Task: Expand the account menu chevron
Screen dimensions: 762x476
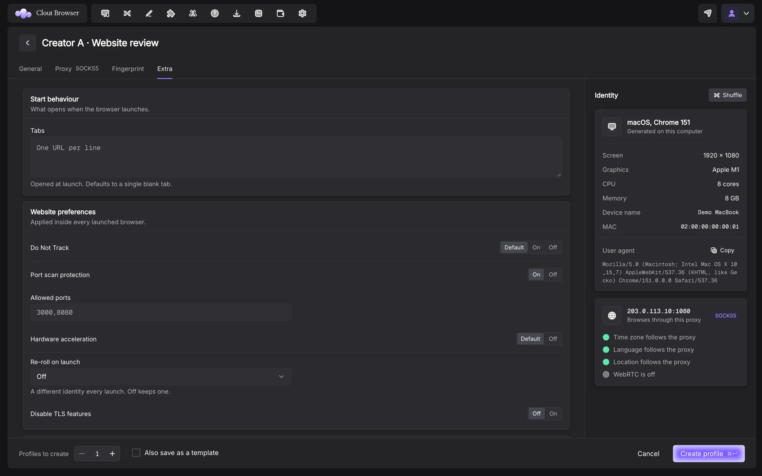Action: (x=746, y=13)
